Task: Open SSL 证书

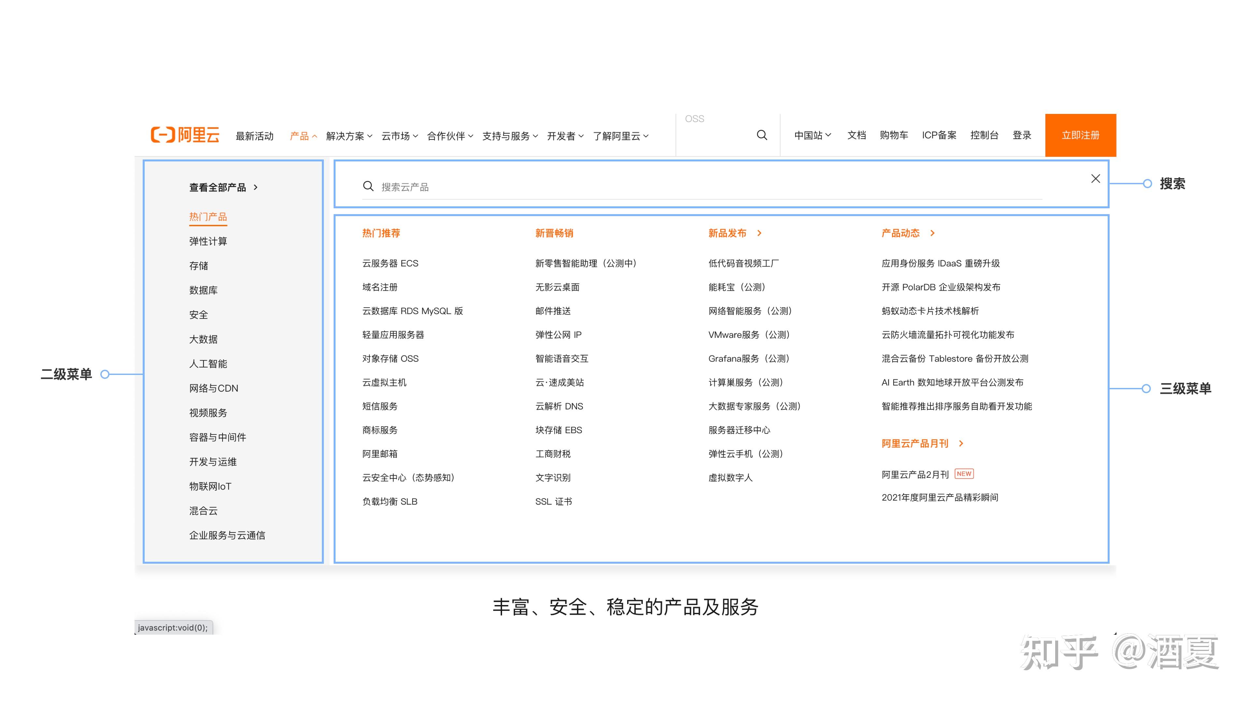Action: (x=553, y=502)
